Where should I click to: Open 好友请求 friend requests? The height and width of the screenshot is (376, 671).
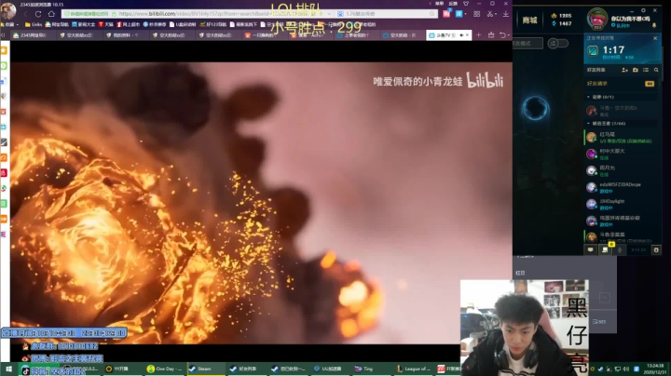621,84
